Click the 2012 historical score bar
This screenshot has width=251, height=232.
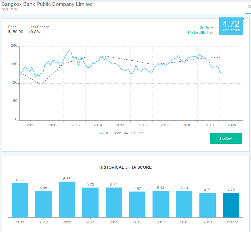click(43, 204)
